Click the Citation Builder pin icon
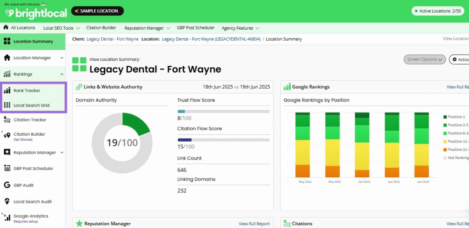Screen dimensions: 469x228 (x=7, y=136)
